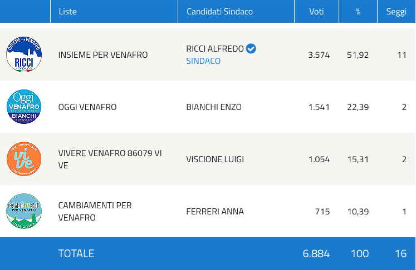Click candidate name BIANCHI ENZO
Screen dimensions: 416x270
(x=214, y=107)
